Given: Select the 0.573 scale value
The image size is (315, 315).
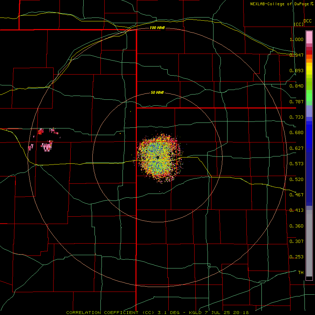Looking at the screenshot, I should (x=296, y=164).
